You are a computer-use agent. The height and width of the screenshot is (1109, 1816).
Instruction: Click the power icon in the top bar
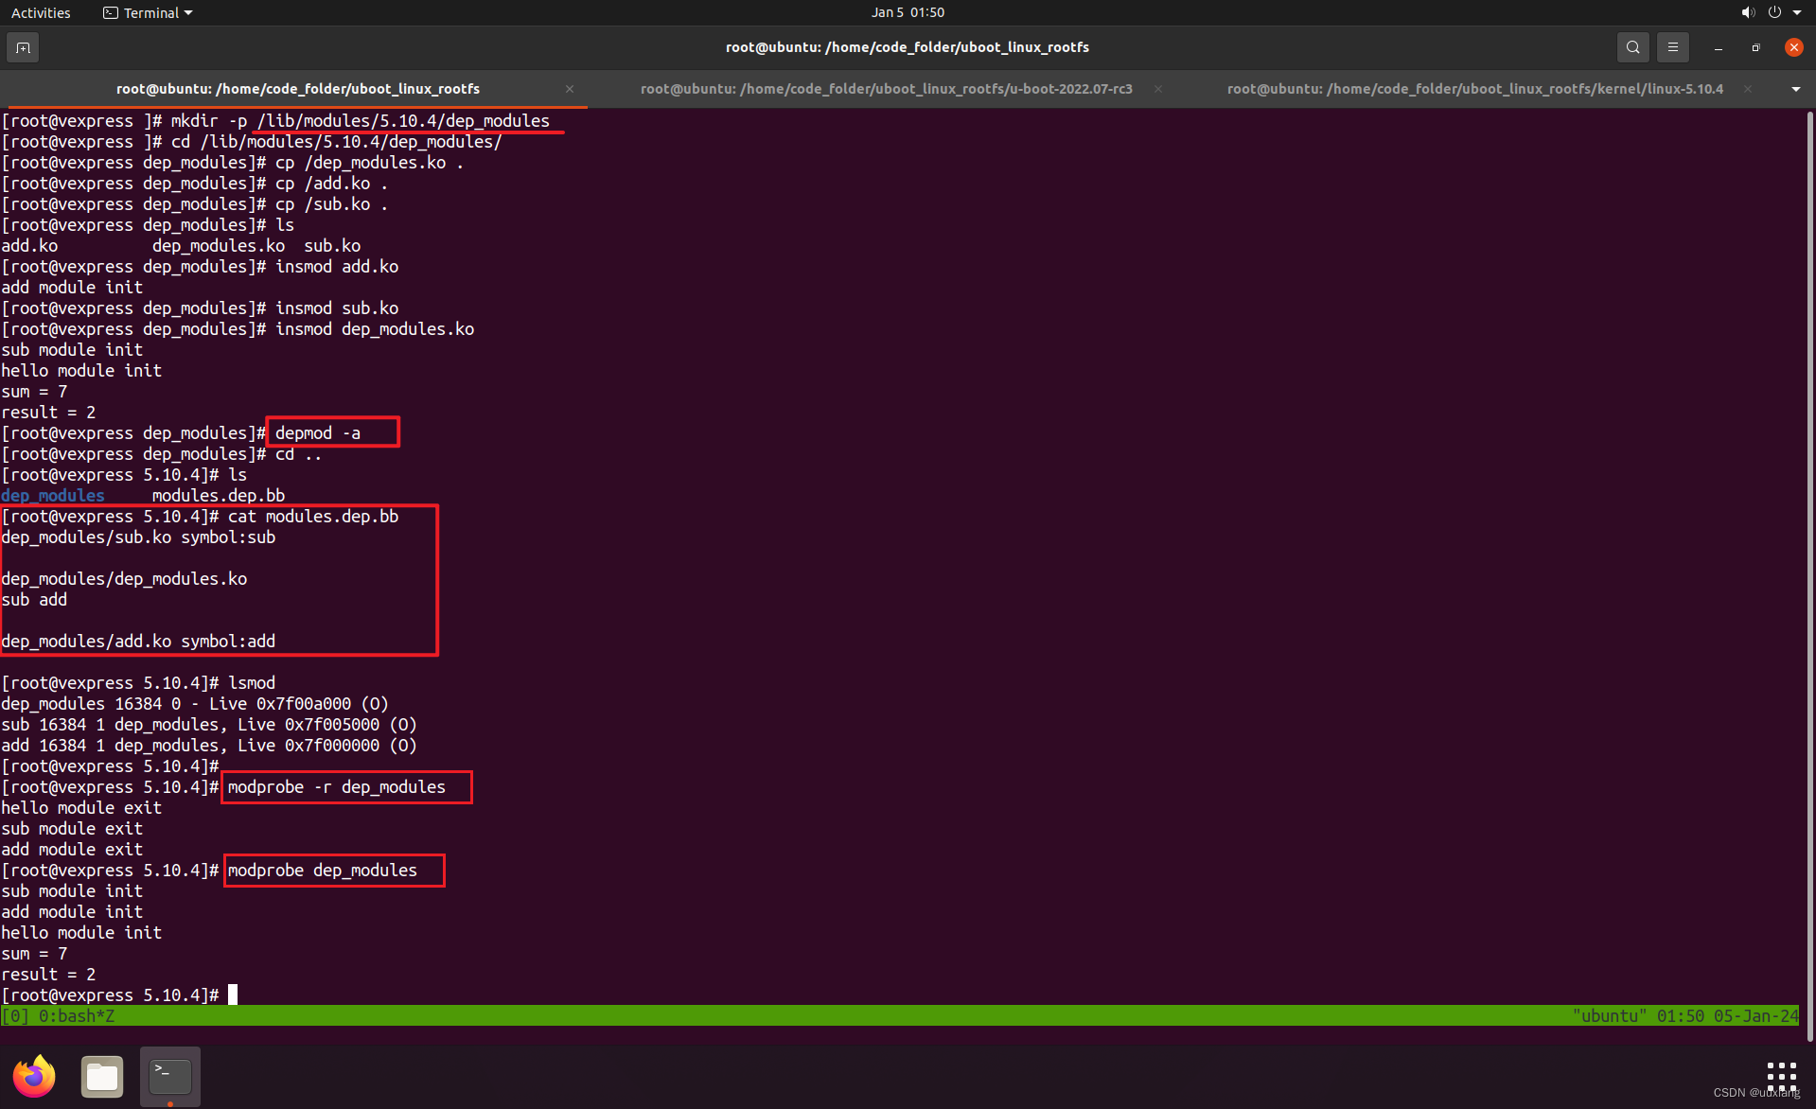pos(1774,12)
